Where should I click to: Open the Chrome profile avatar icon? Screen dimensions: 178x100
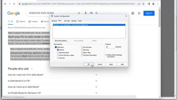[153, 4]
